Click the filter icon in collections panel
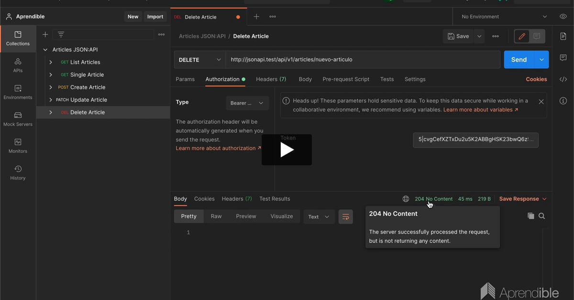574x300 pixels. (x=61, y=34)
